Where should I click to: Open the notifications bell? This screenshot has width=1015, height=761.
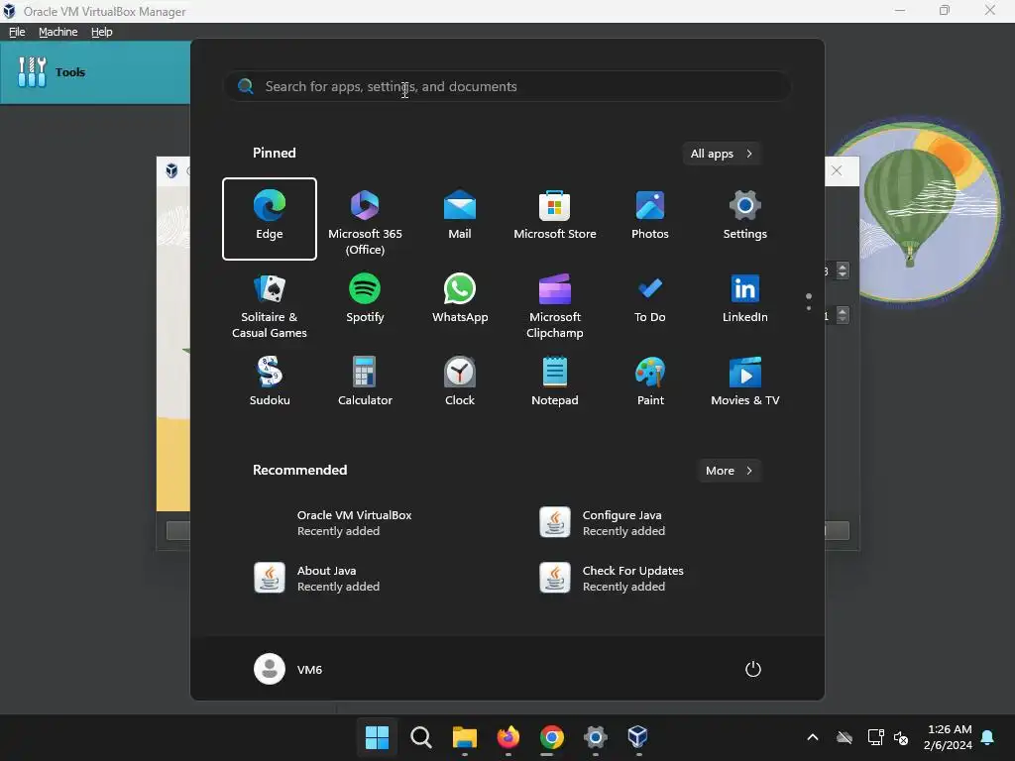tap(988, 737)
